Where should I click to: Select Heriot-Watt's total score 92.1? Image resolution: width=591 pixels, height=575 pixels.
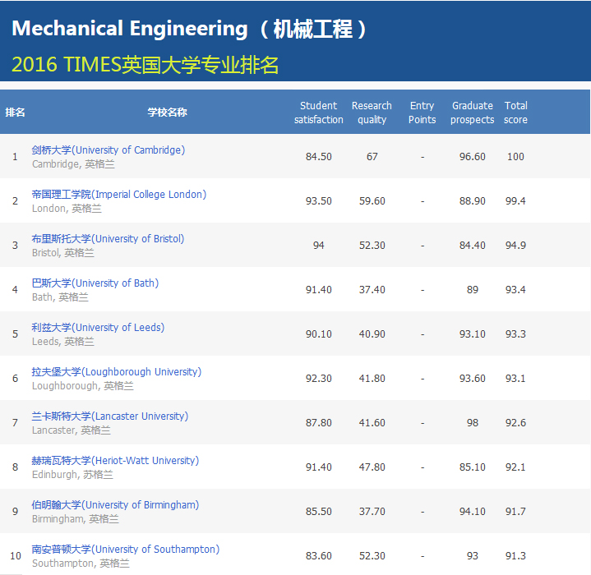[515, 467]
